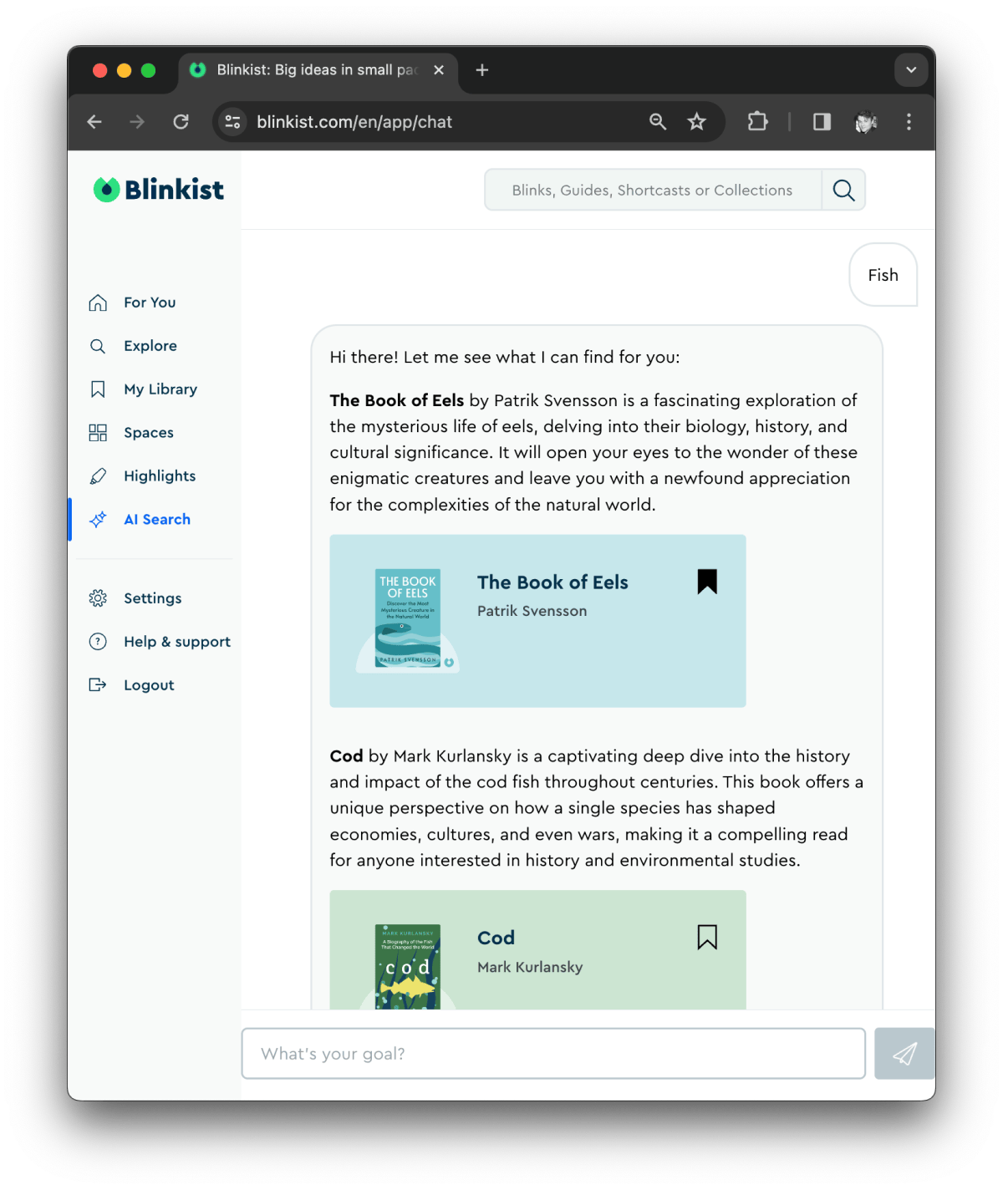Open site information icon in address bar
The image size is (1003, 1190).
point(232,122)
